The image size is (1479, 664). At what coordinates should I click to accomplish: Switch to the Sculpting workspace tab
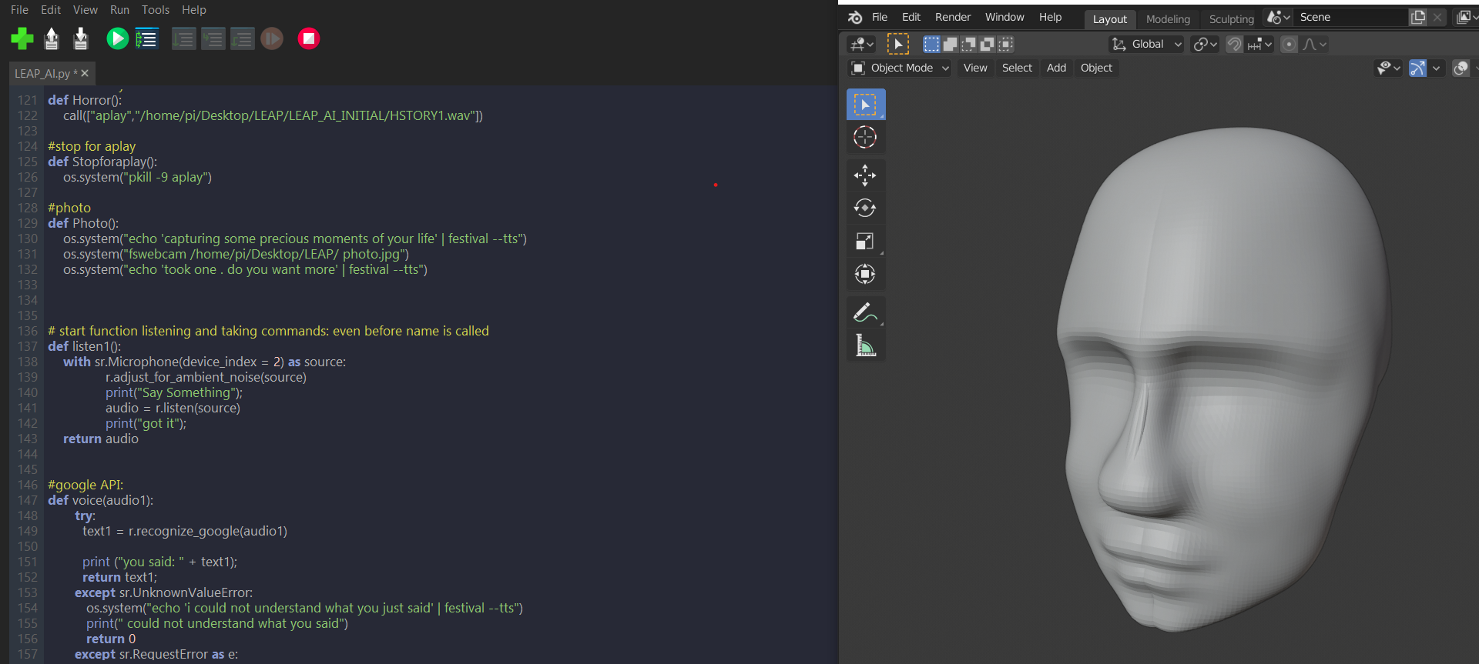(x=1231, y=19)
